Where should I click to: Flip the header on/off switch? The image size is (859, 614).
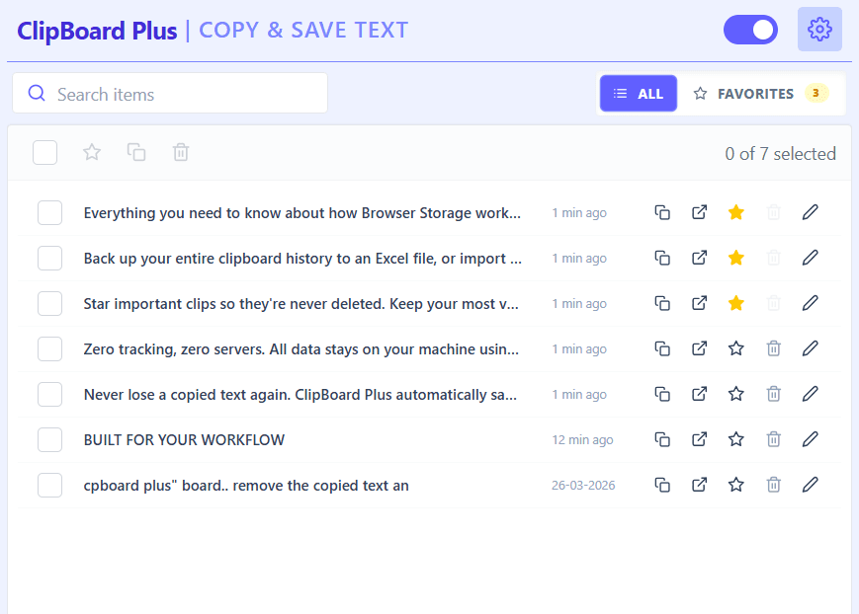(x=750, y=30)
